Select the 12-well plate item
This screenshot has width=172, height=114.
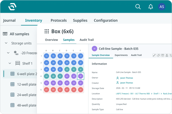coord(27,84)
